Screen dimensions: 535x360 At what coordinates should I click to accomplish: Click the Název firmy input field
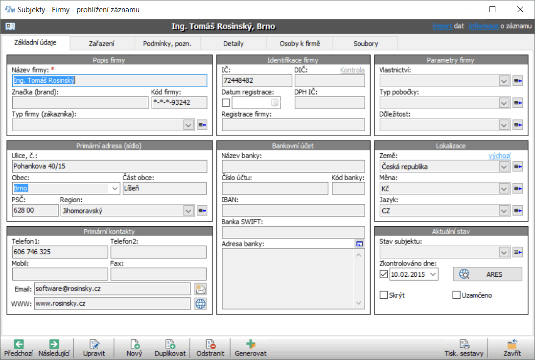point(110,81)
